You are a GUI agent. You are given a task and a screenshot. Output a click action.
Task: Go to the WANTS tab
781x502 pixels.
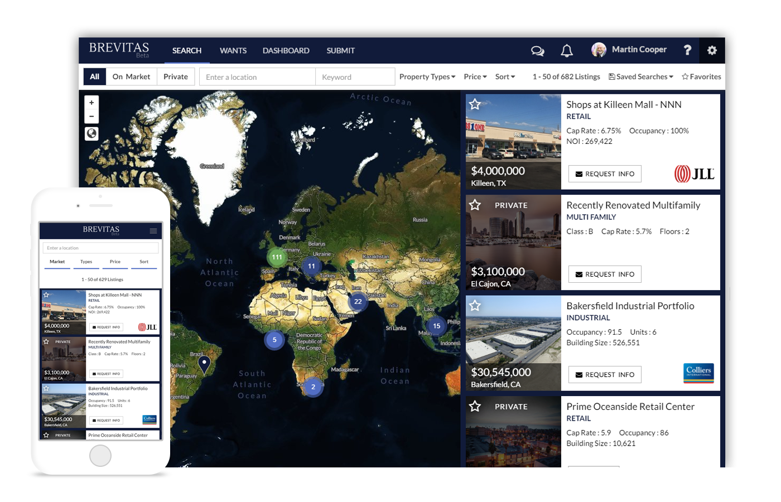coord(233,51)
